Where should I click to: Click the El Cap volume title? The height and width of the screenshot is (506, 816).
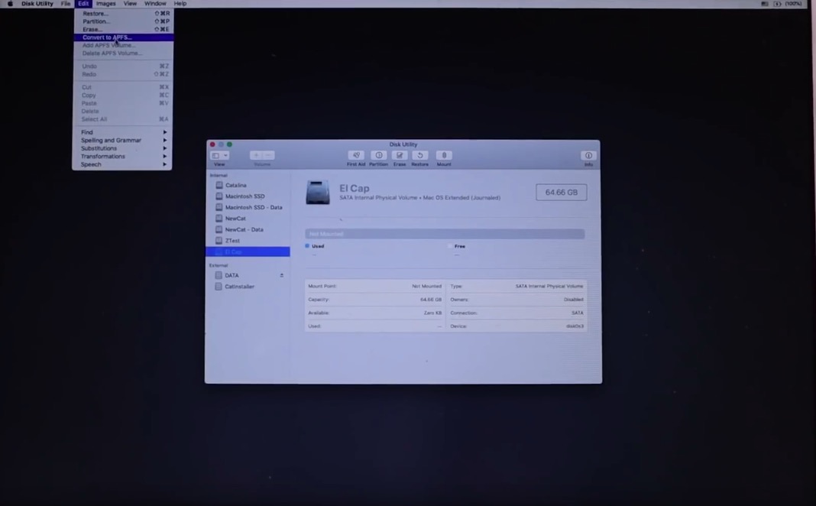pos(355,189)
